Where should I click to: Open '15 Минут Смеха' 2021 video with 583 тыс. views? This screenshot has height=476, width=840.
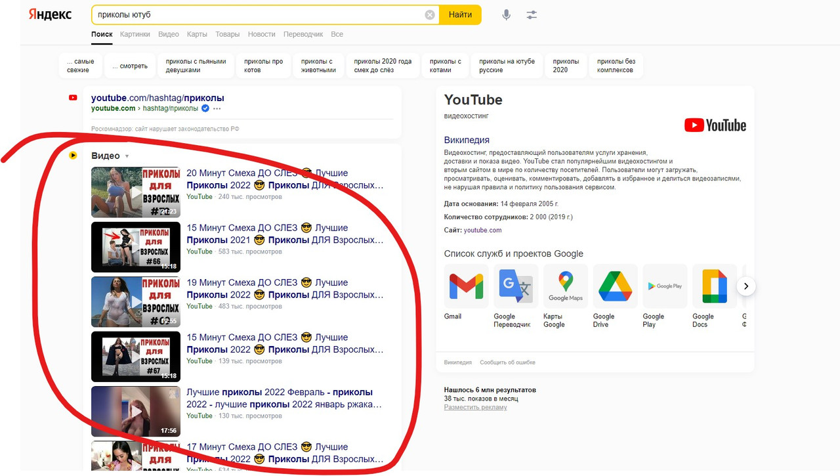pyautogui.click(x=285, y=234)
